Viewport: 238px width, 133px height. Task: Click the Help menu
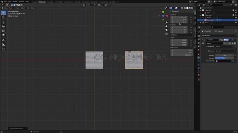tap(27, 1)
